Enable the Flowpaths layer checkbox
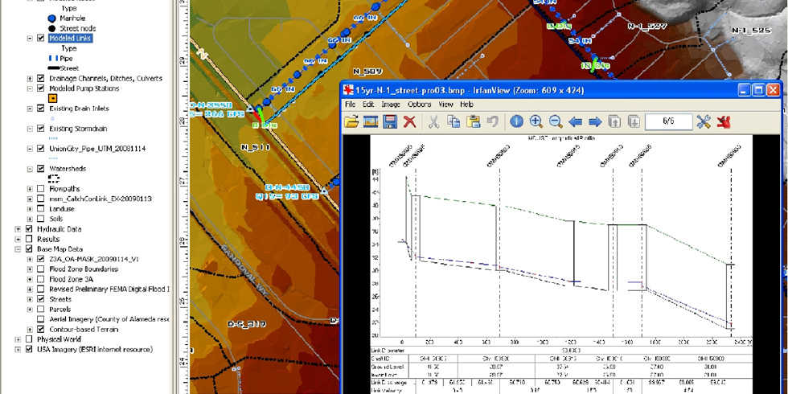This screenshot has height=394, width=788. click(x=41, y=189)
